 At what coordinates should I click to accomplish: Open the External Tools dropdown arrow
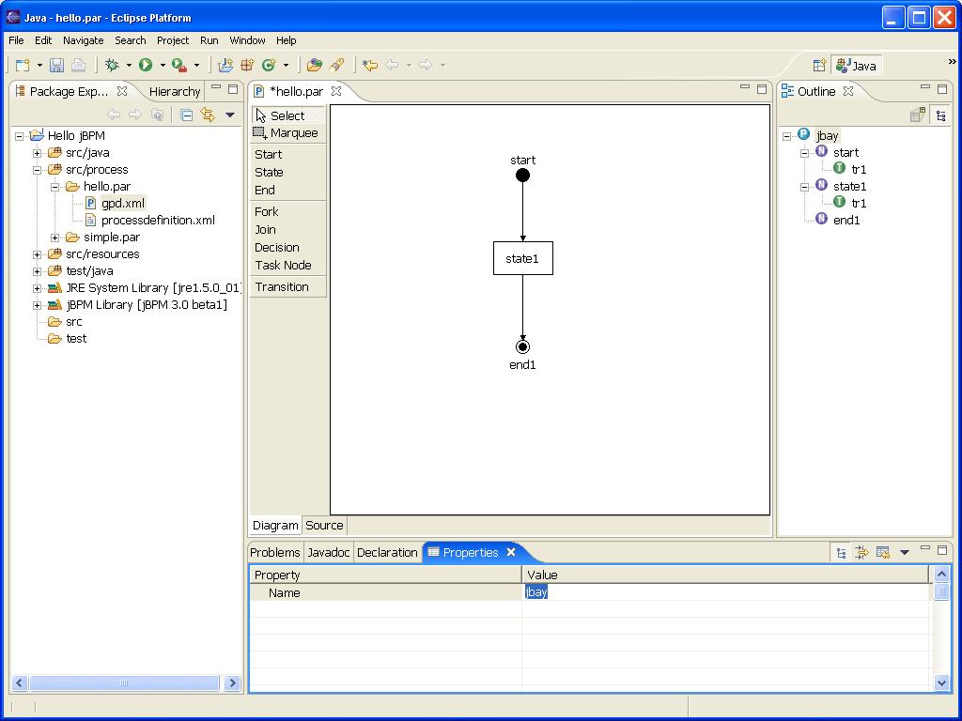196,65
